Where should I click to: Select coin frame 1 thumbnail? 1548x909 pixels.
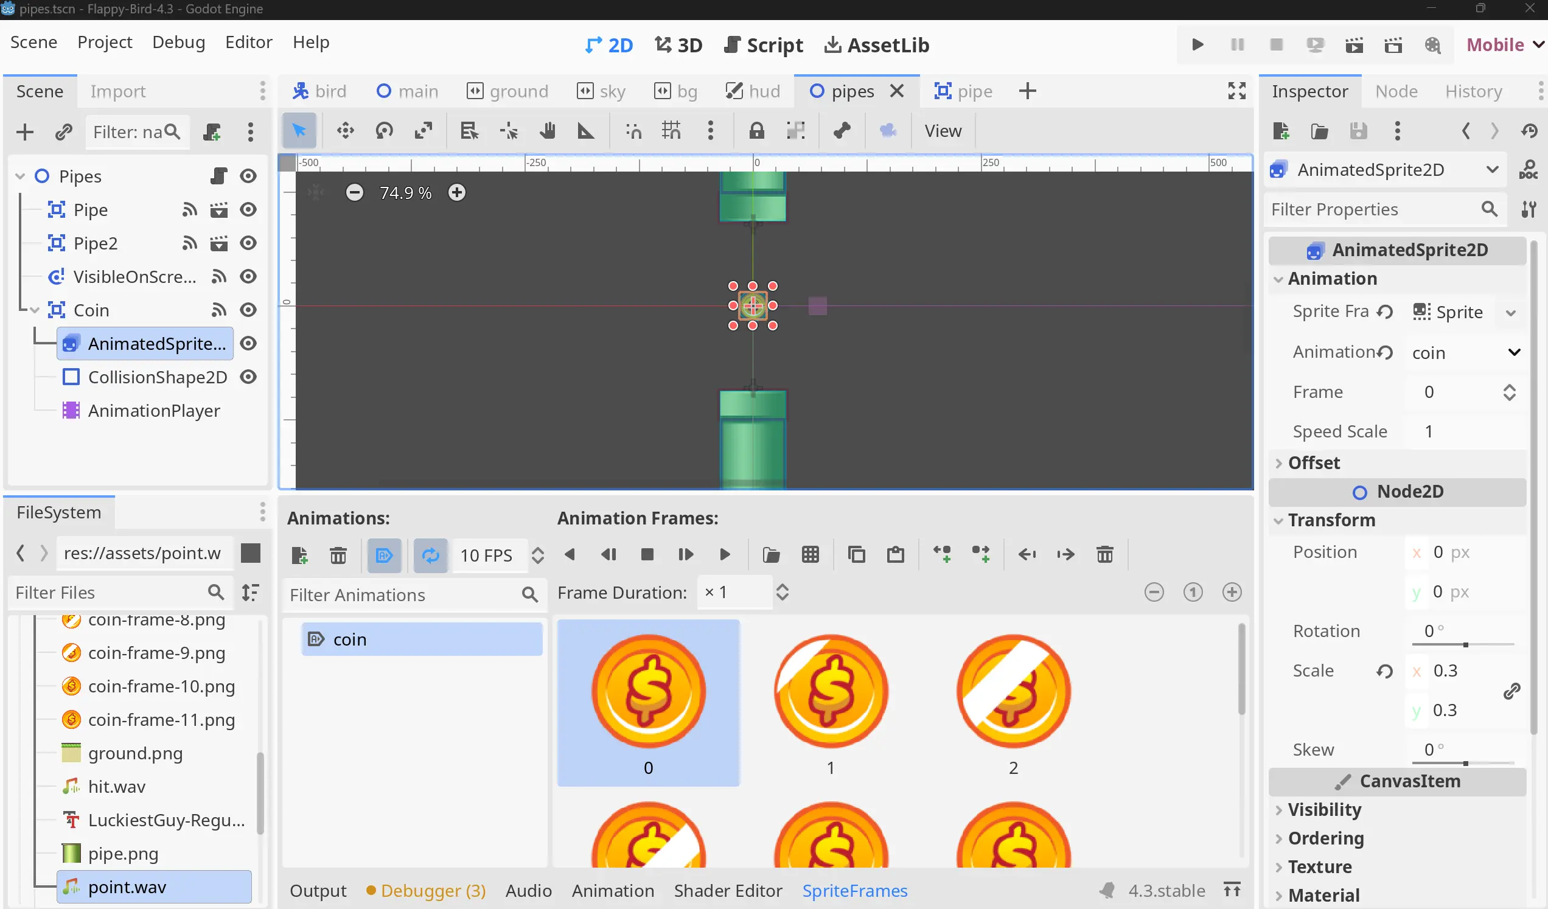point(831,703)
